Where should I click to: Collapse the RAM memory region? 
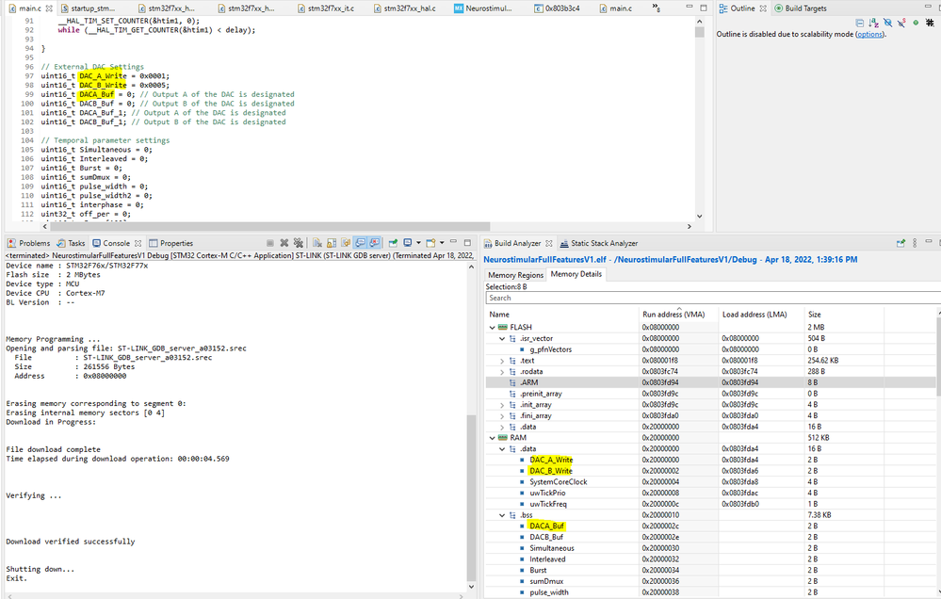[492, 438]
